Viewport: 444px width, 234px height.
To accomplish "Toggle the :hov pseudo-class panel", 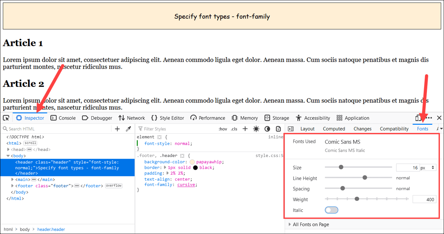I will coord(222,129).
